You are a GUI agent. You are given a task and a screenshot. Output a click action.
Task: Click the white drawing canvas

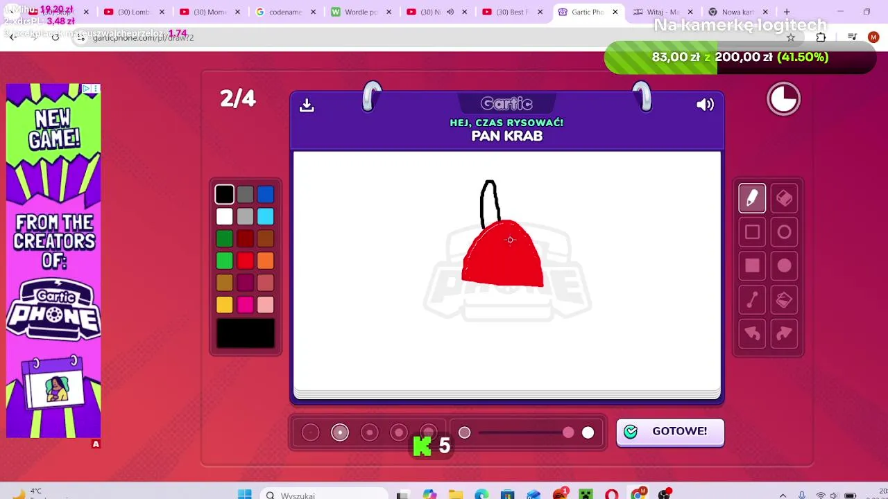507,272
